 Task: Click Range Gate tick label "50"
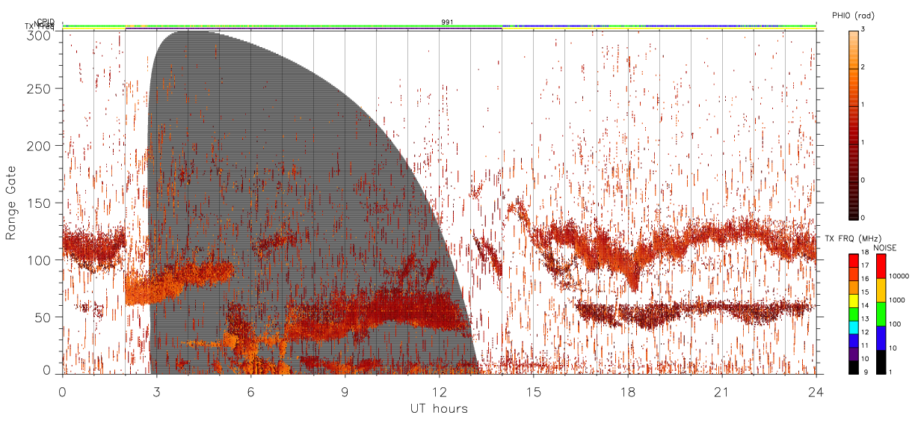pyautogui.click(x=43, y=317)
